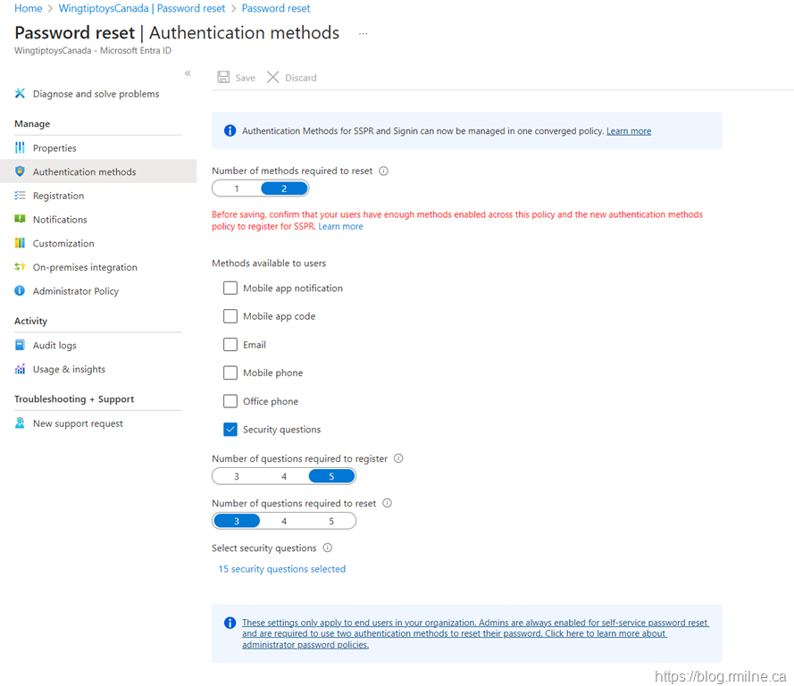This screenshot has width=794, height=686.
Task: Click the Customization icon in sidebar
Action: (20, 243)
